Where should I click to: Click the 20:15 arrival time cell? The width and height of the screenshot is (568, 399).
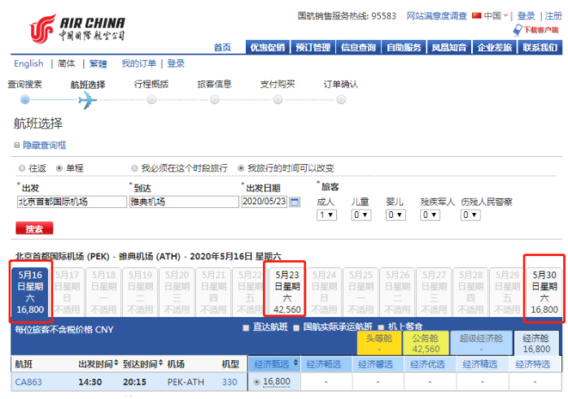(x=134, y=382)
